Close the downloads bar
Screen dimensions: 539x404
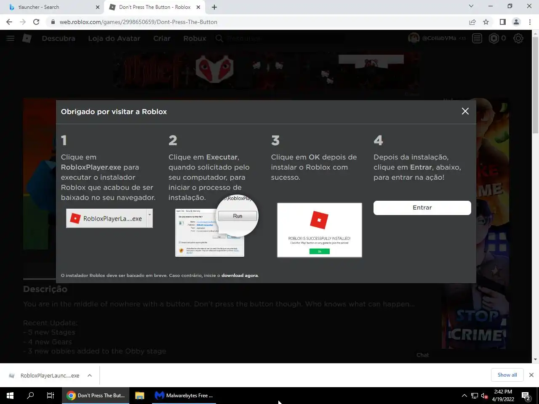tap(531, 375)
